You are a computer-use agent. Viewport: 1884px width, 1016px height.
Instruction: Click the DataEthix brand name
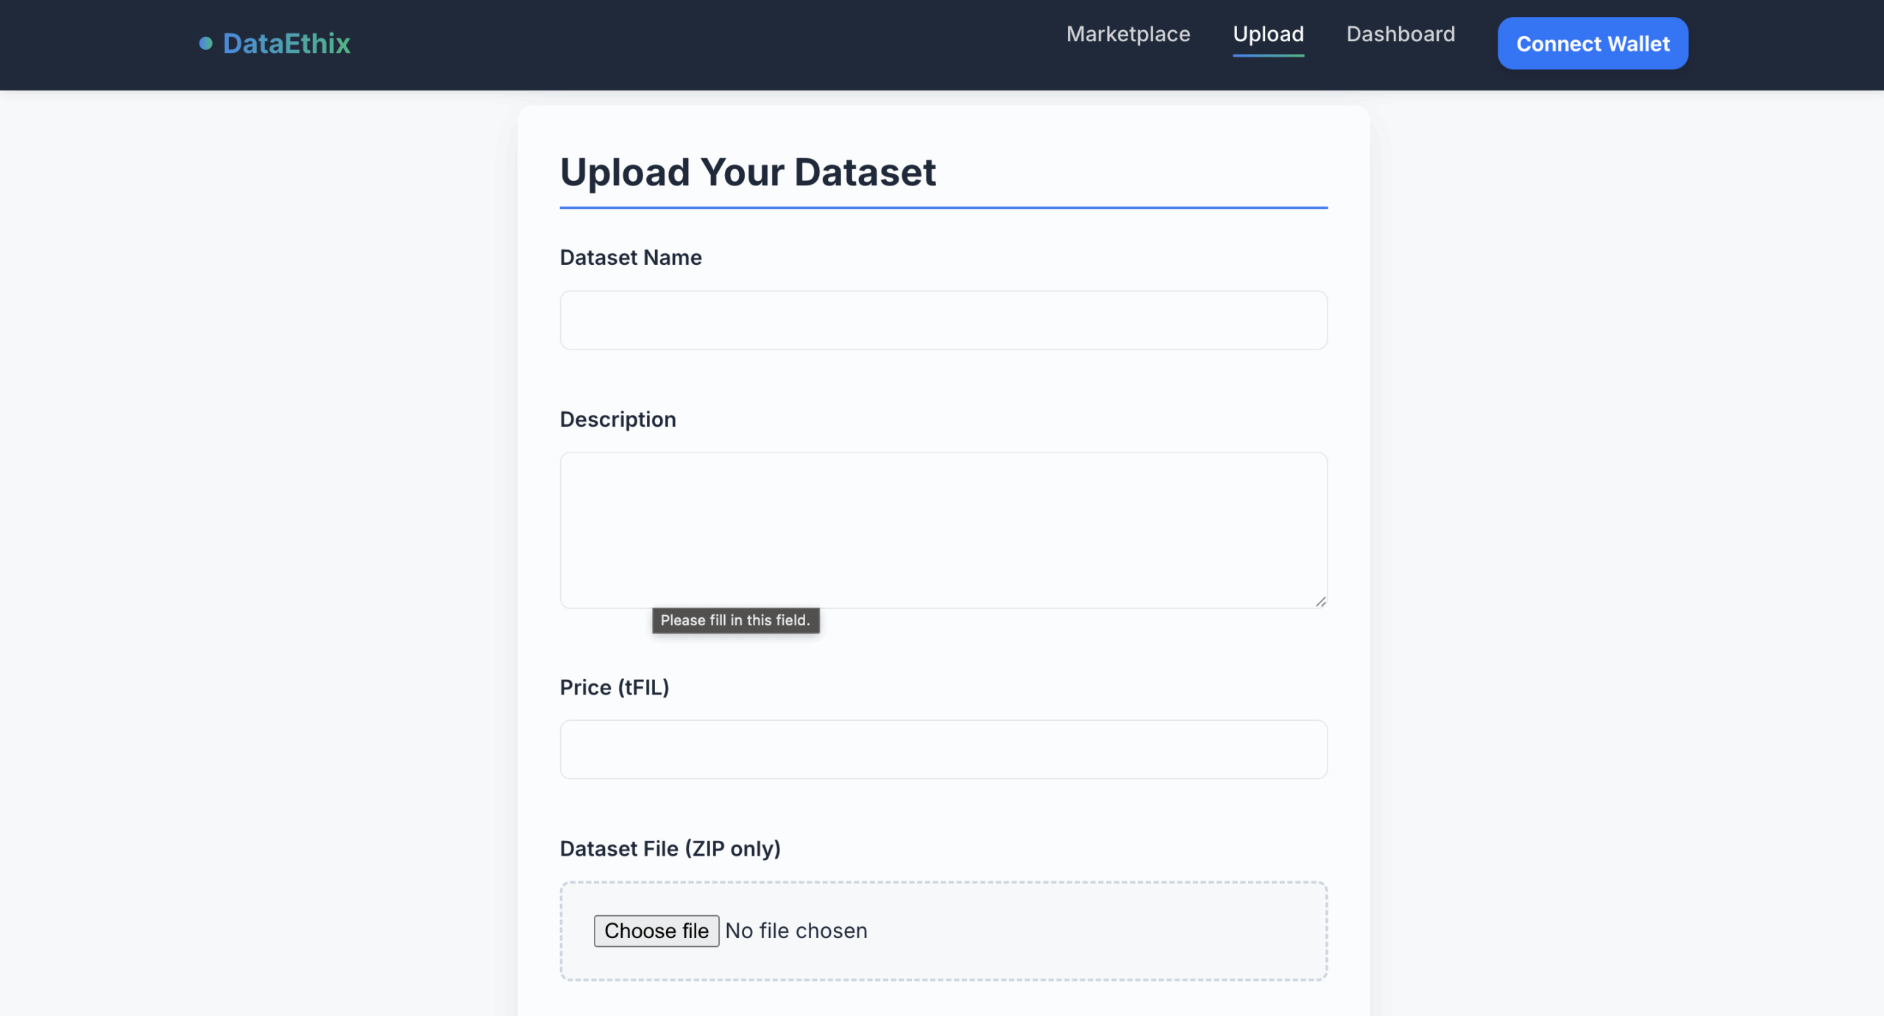pos(286,43)
